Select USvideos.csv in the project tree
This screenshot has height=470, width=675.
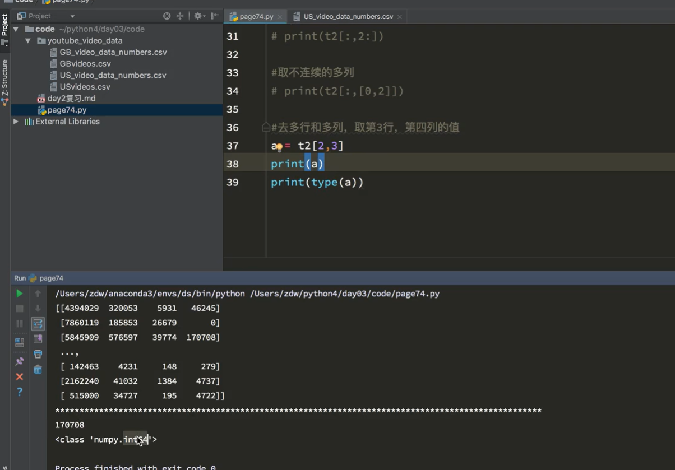(x=85, y=87)
